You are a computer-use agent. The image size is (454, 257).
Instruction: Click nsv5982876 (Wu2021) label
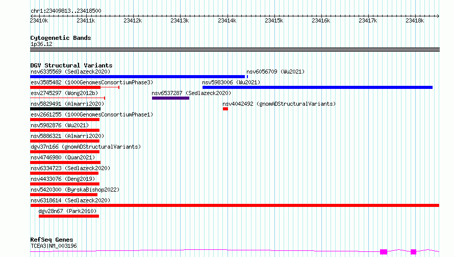(x=60, y=125)
